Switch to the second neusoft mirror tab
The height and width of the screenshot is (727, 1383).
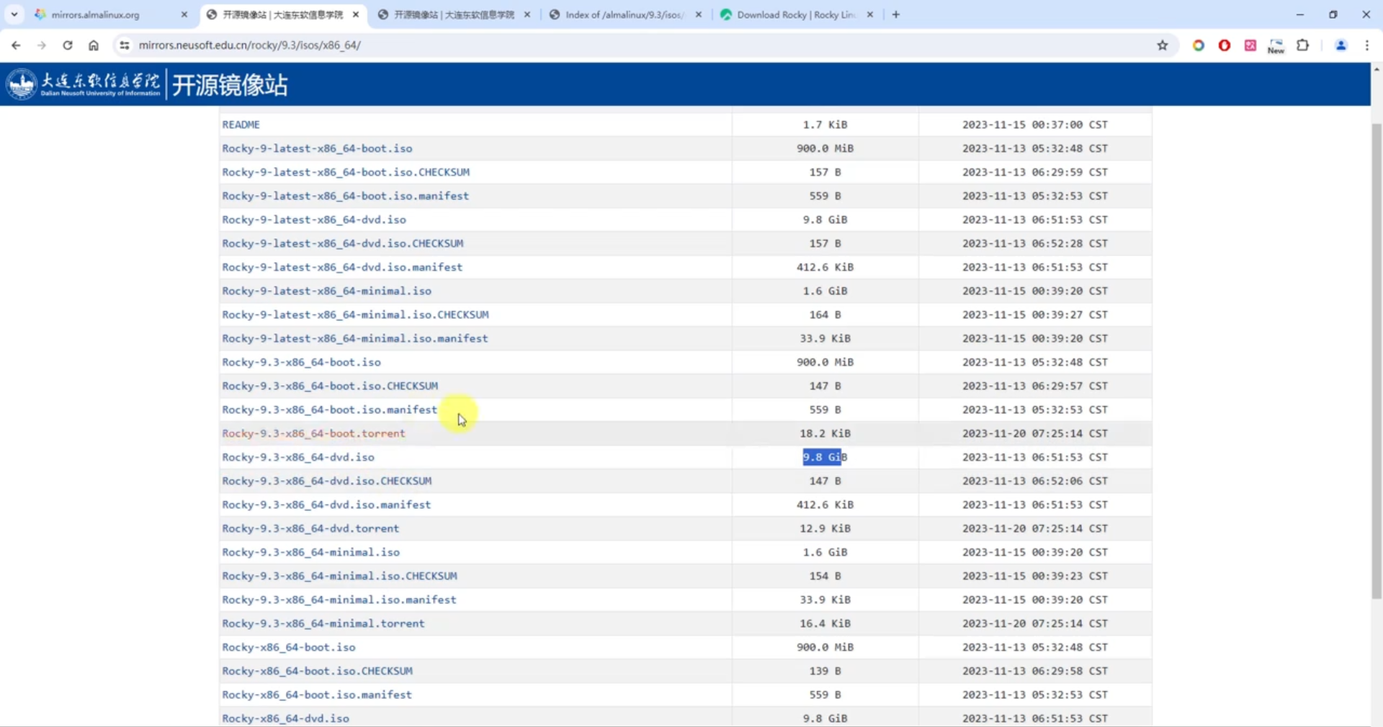(454, 14)
